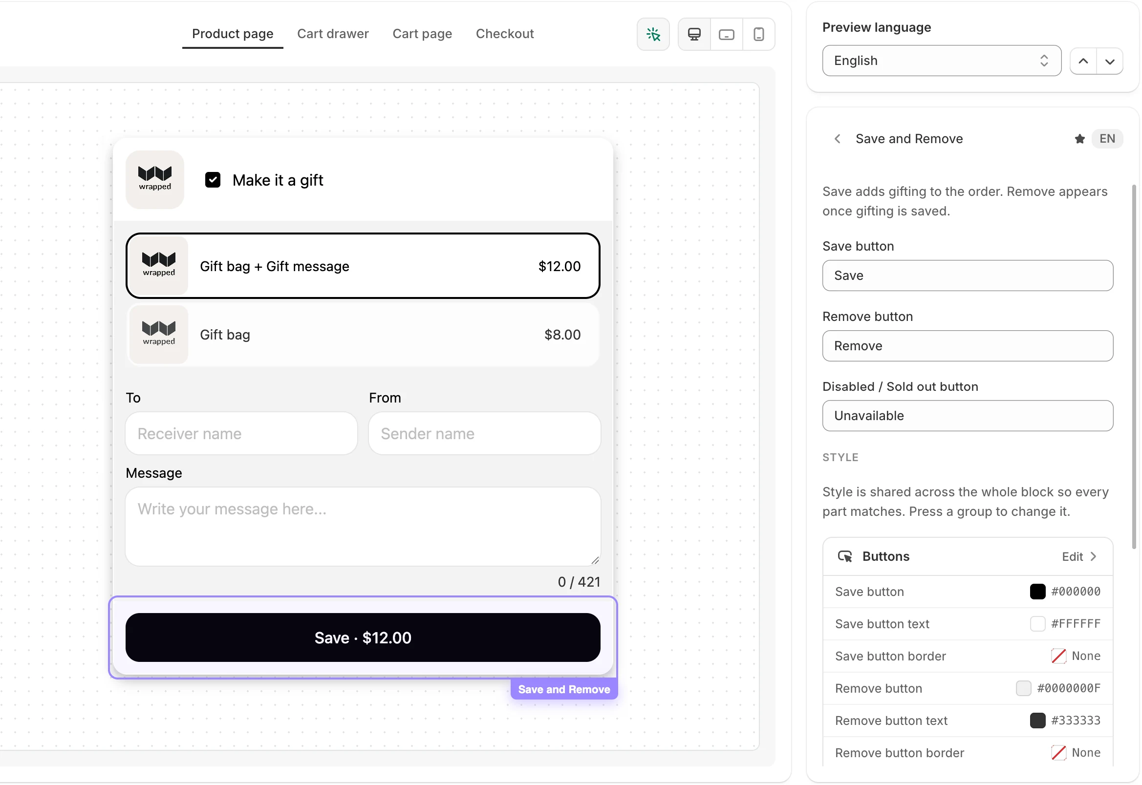1142x785 pixels.
Task: Click the EN language badge
Action: pos(1108,139)
